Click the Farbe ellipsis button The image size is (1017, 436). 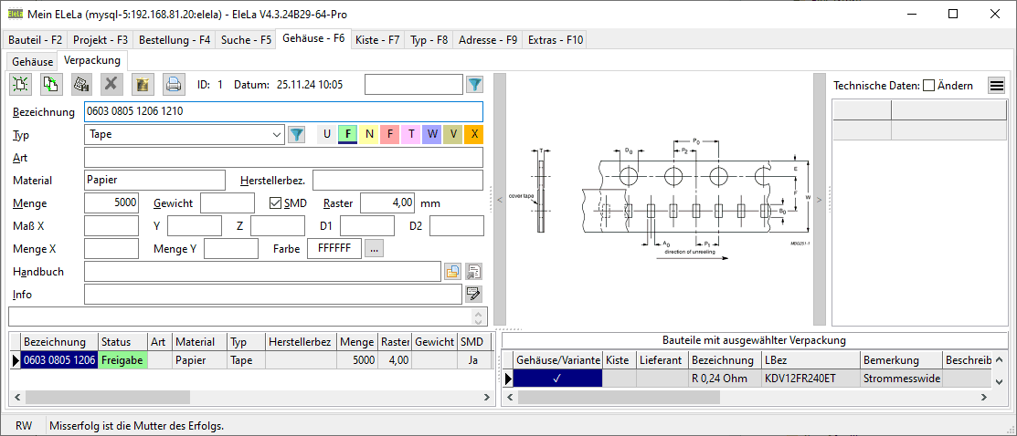coord(375,248)
